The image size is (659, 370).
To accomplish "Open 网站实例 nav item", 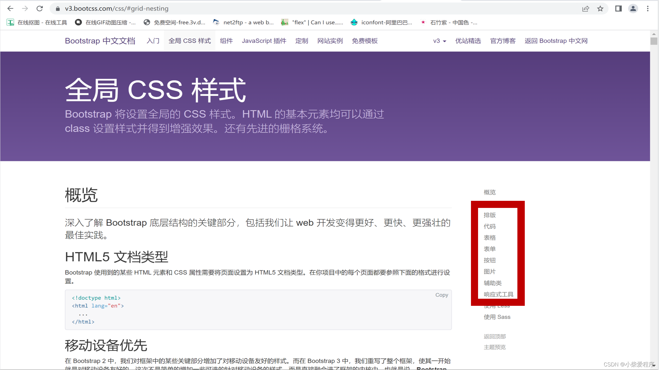I will (x=330, y=41).
